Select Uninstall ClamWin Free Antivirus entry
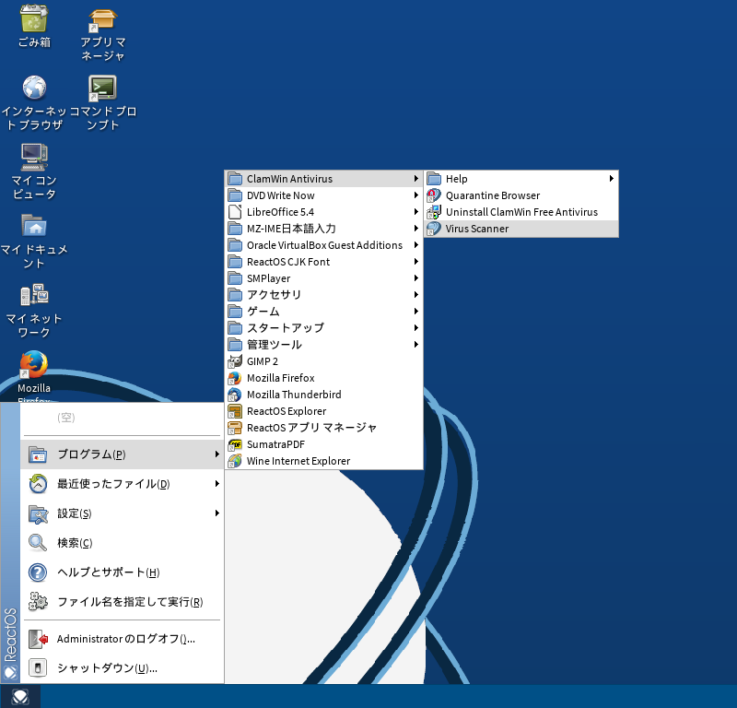The height and width of the screenshot is (708, 737). coord(521,212)
